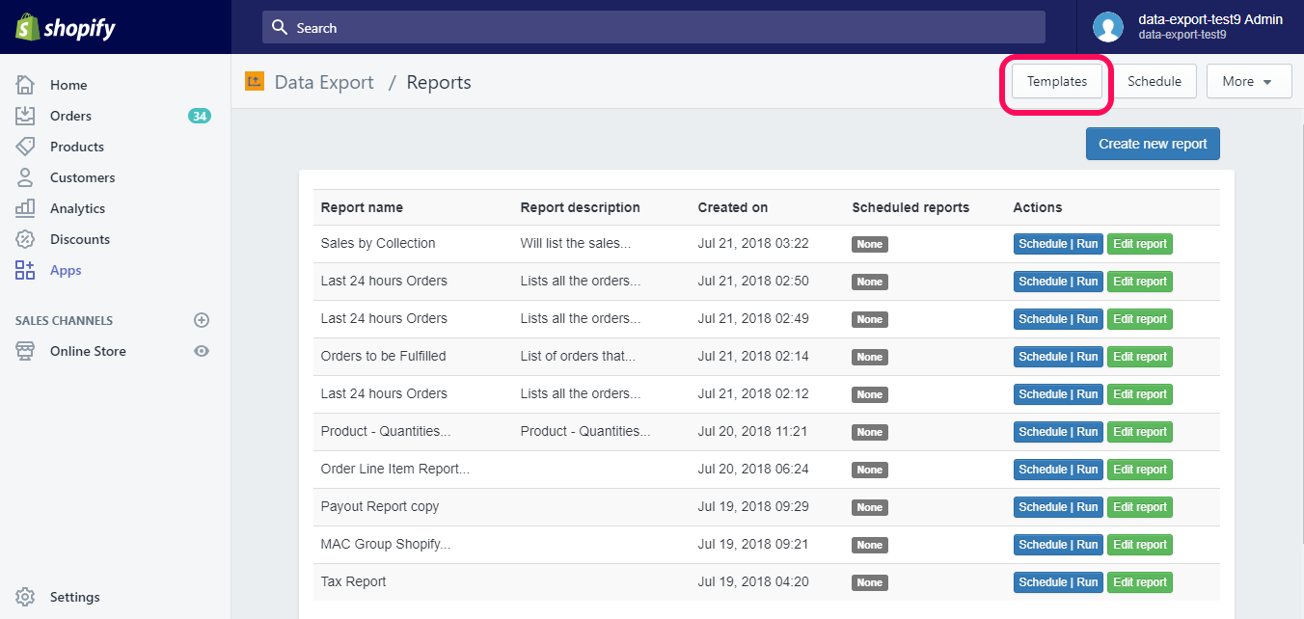
Task: Click the Data Export app icon in breadcrumb
Action: coord(254,81)
